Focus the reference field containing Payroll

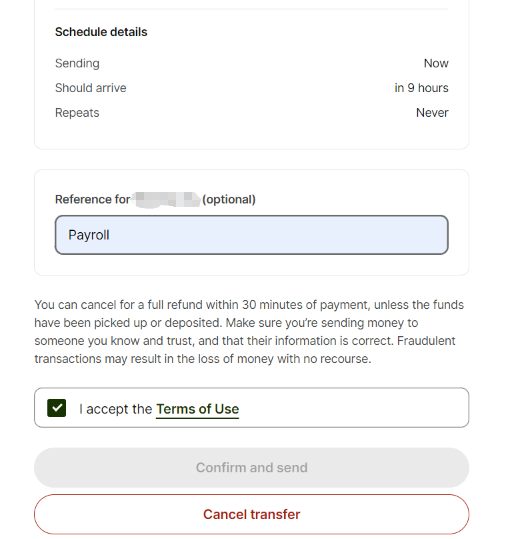(x=251, y=235)
